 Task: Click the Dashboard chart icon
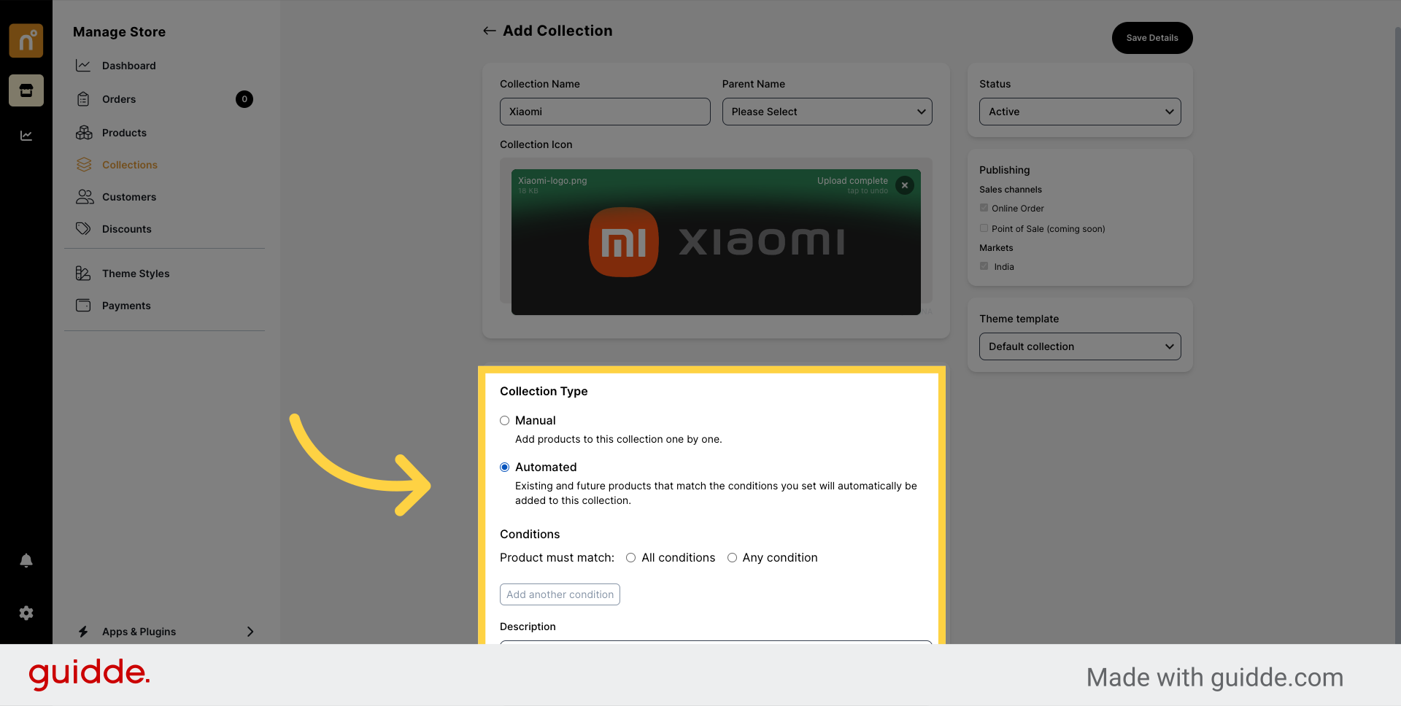coord(83,66)
